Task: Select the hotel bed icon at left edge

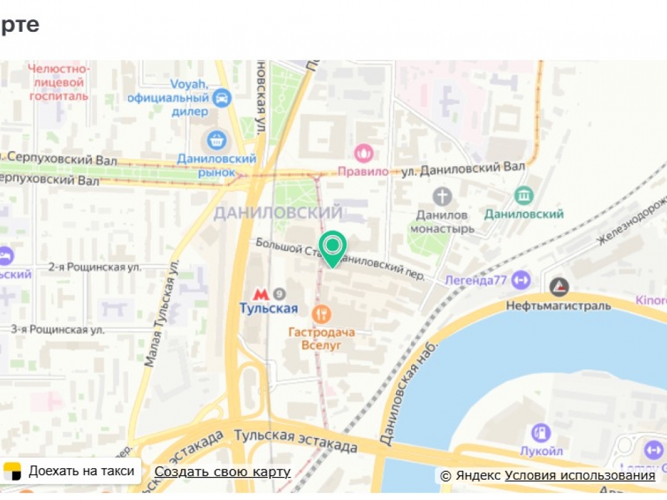Action: click(5, 256)
